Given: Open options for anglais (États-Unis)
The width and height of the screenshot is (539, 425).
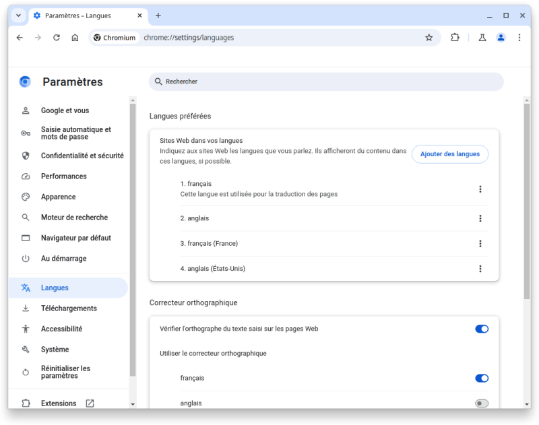Looking at the screenshot, I should (480, 269).
